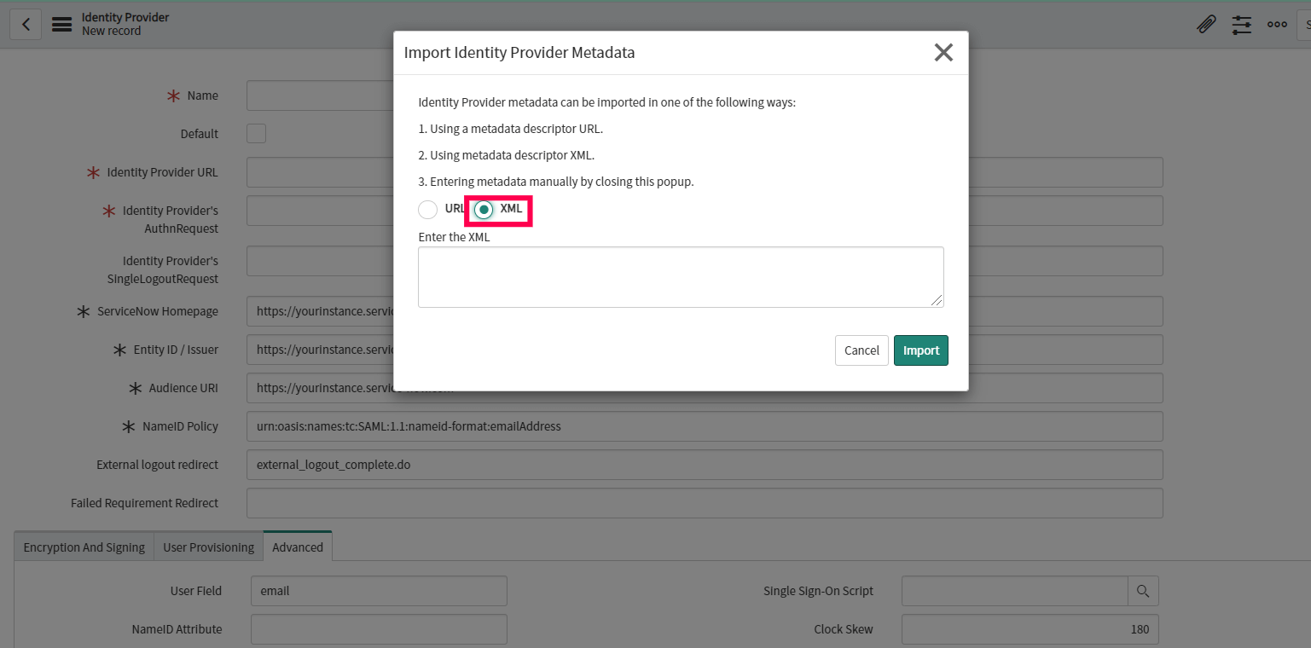The image size is (1311, 648).
Task: Select the Advanced tab
Action: click(298, 547)
